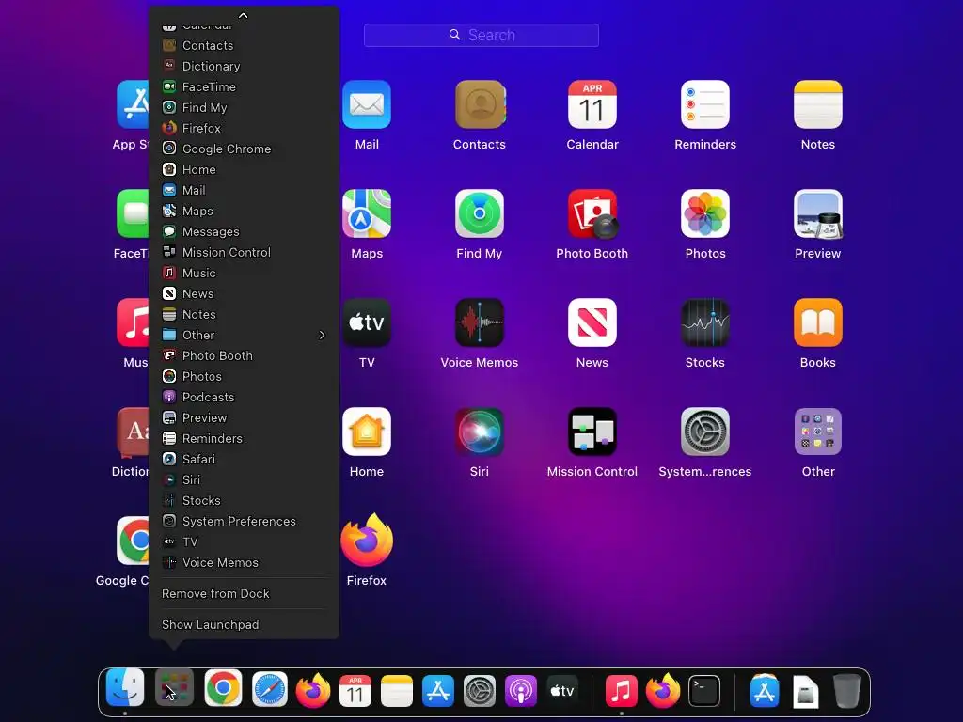Pick Maps from the Dock menu
This screenshot has width=963, height=722.
point(244,212)
